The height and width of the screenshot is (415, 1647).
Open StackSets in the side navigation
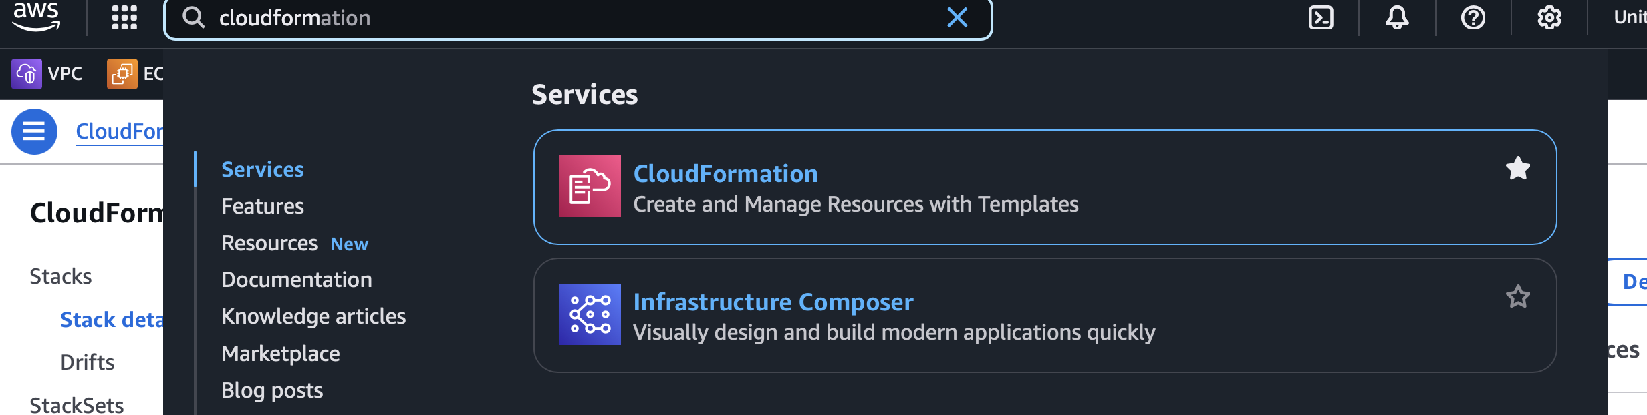(x=77, y=405)
